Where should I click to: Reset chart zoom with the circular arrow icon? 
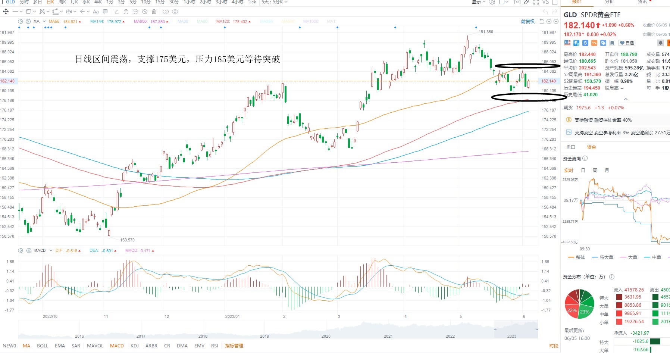click(542, 22)
